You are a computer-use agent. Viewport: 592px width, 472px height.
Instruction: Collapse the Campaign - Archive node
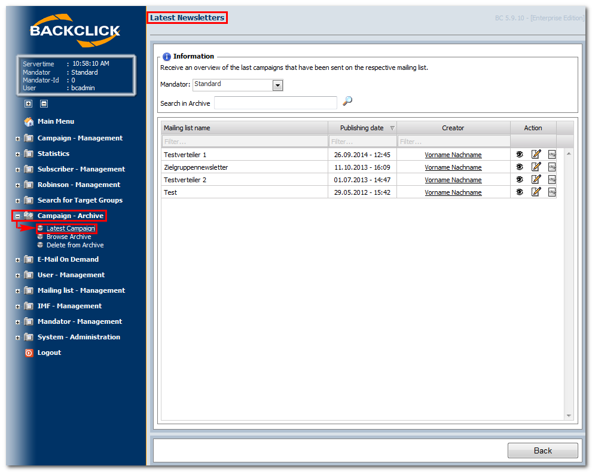(17, 216)
